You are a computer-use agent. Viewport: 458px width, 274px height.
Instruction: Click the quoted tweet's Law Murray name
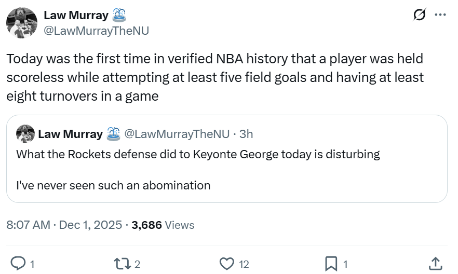pos(70,134)
